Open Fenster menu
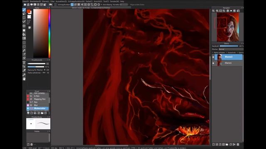This screenshot has height=149, width=266. 115,1
